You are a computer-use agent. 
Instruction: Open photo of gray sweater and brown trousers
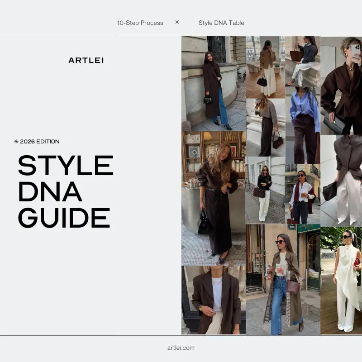265,127
